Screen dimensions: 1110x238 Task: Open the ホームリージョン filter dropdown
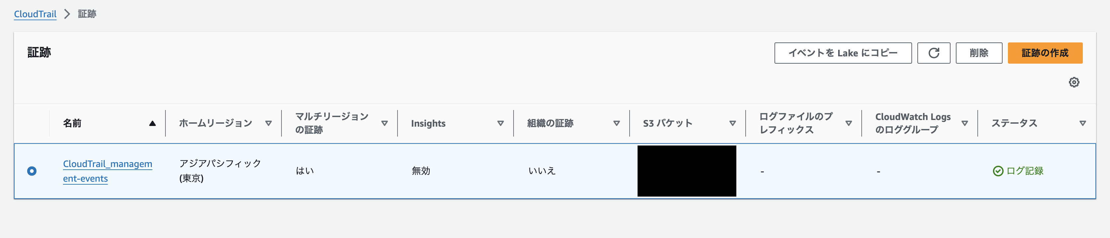(x=268, y=123)
